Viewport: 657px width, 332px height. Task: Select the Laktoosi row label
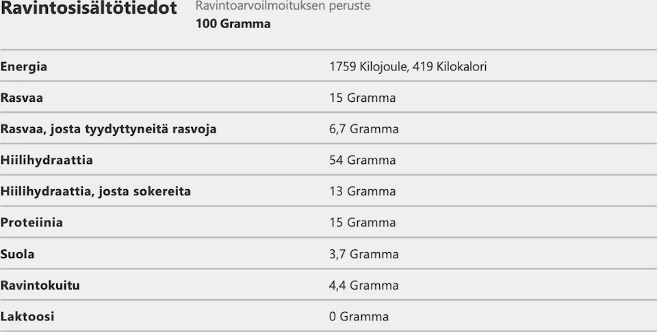click(27, 317)
